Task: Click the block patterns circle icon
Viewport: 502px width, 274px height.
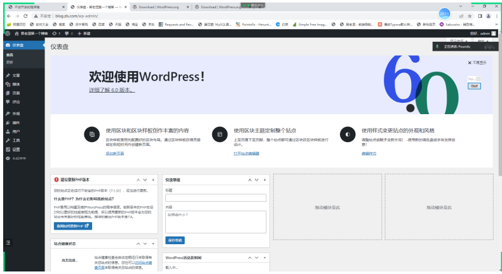Action: pyautogui.click(x=92, y=134)
